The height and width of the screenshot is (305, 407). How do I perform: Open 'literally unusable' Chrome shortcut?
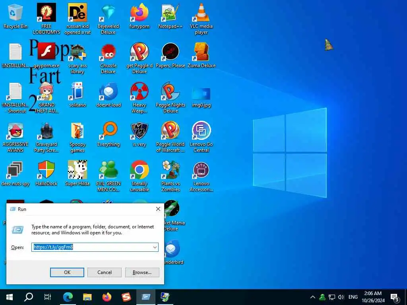(x=140, y=177)
